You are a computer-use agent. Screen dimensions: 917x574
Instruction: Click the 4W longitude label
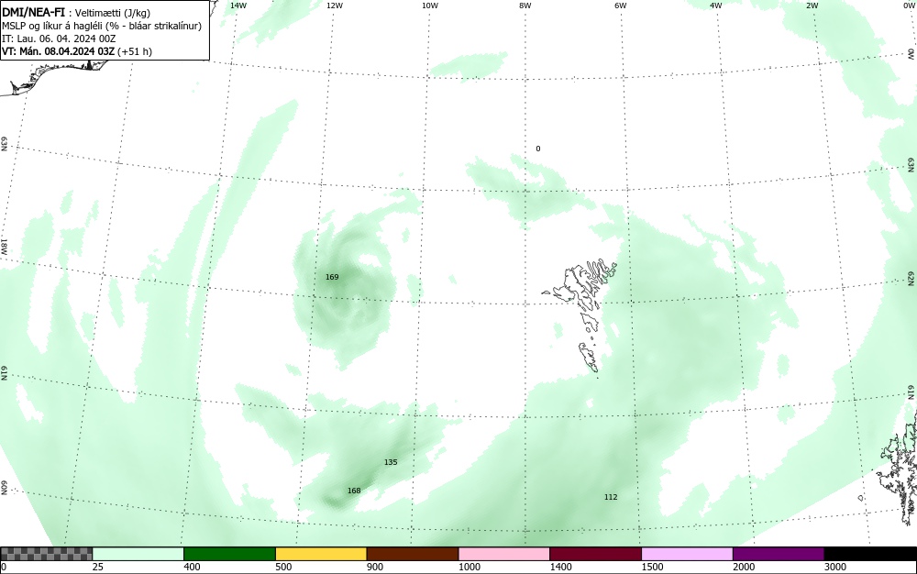tap(716, 6)
